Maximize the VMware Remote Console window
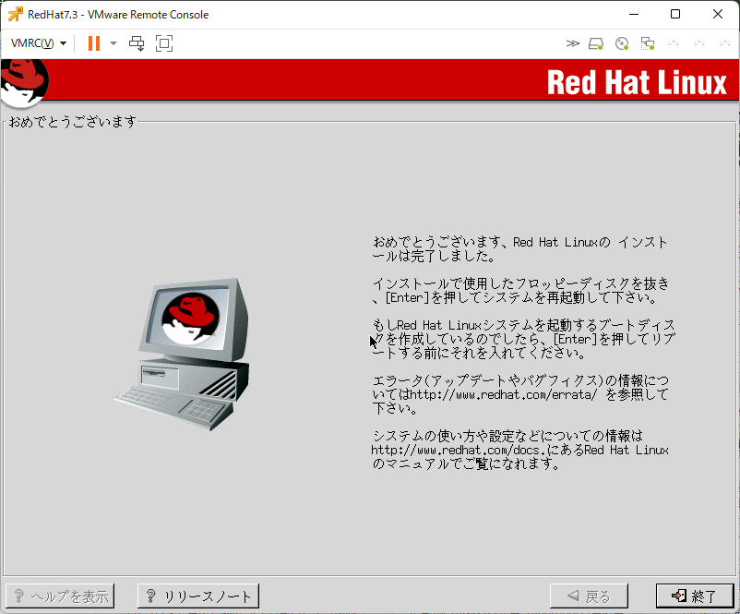The image size is (740, 614). click(675, 14)
